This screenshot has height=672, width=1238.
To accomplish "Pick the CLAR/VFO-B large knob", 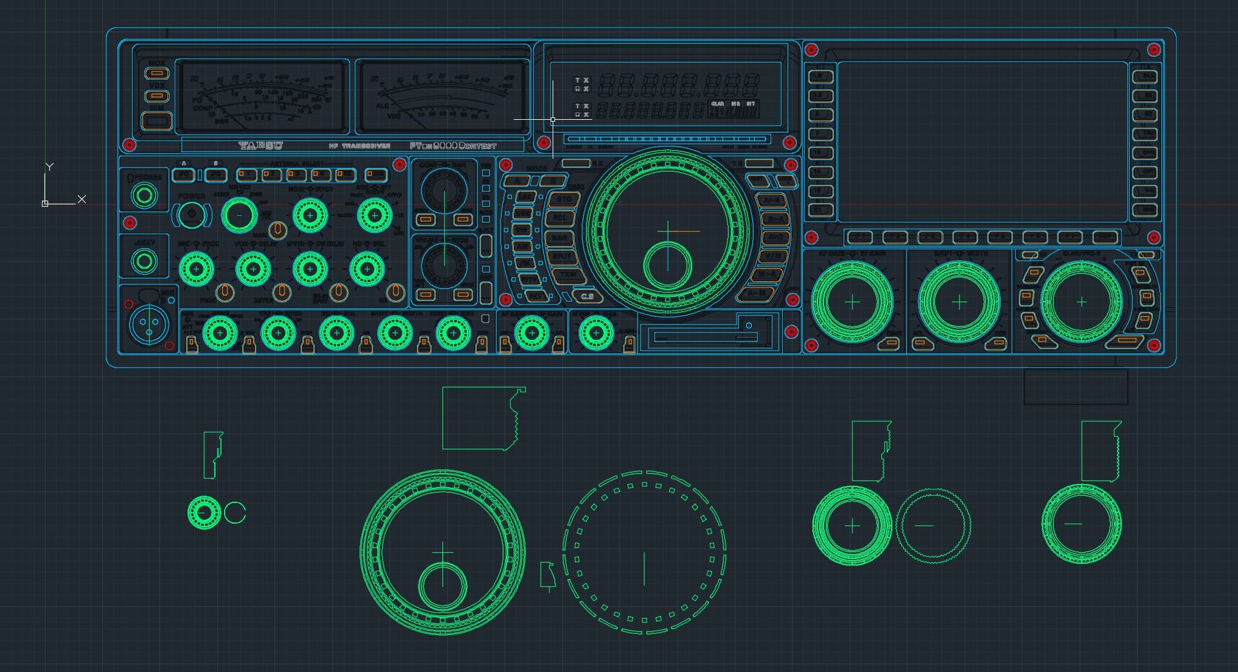I will [x=1081, y=302].
